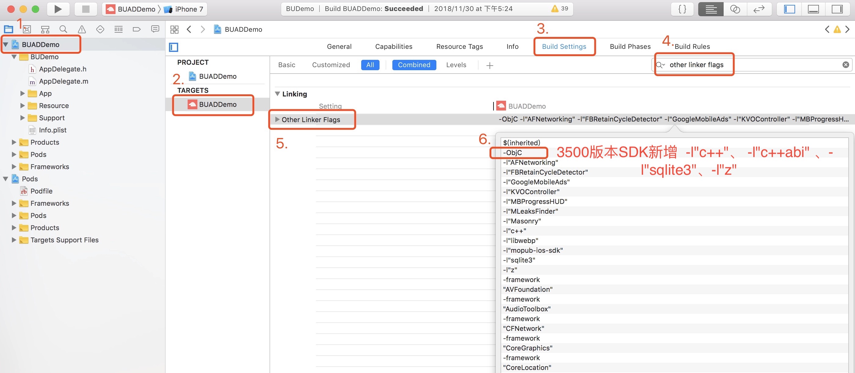Toggle the Navigator panel visibility

(789, 9)
